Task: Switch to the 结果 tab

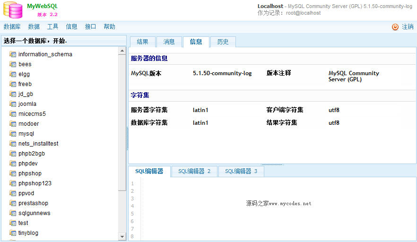Action: (x=143, y=42)
